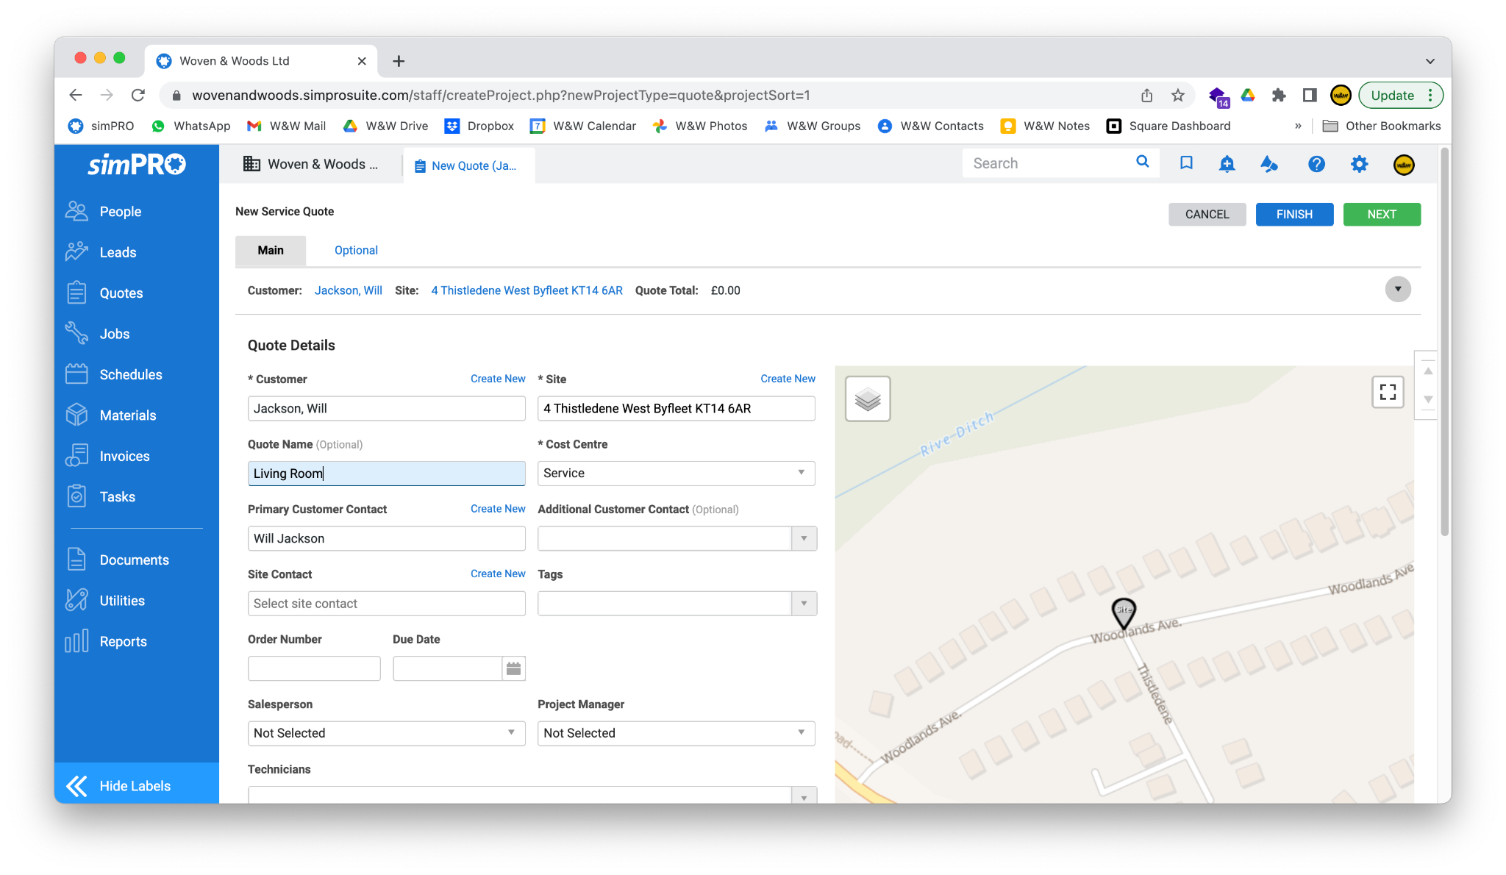Screen dimensions: 1506x875
Task: Expand the map to fullscreen
Action: (1388, 392)
